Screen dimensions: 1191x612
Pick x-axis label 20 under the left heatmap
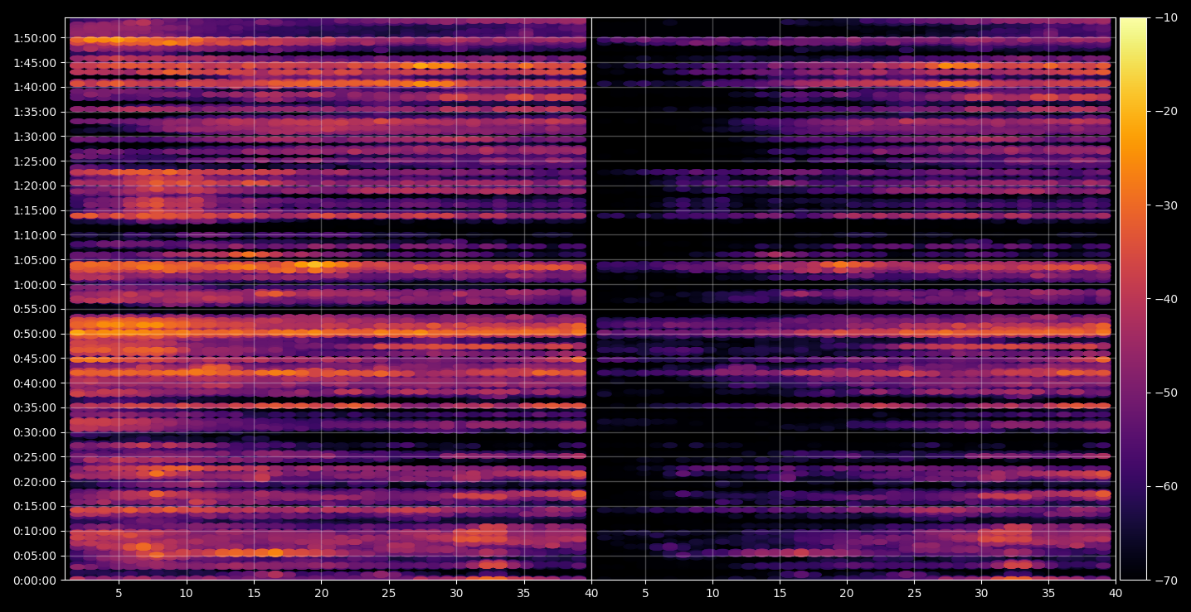[x=321, y=593]
